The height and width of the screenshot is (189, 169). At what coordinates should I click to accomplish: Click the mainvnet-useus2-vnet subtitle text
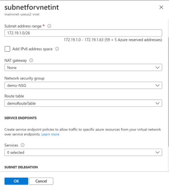[x=22, y=14]
